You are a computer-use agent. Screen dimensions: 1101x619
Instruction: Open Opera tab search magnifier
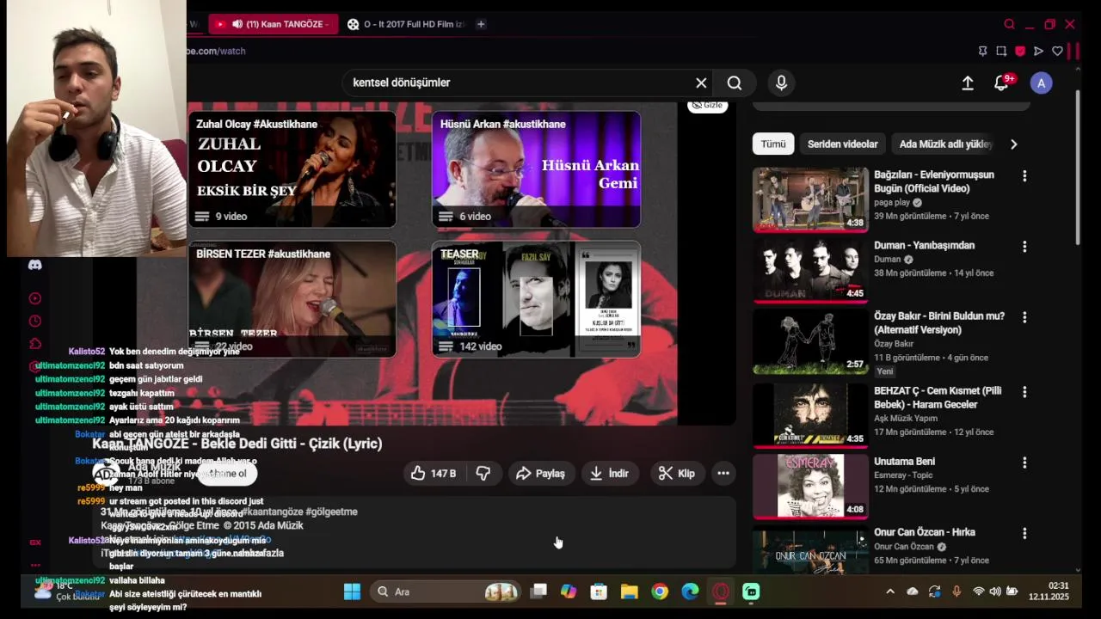pyautogui.click(x=1009, y=24)
